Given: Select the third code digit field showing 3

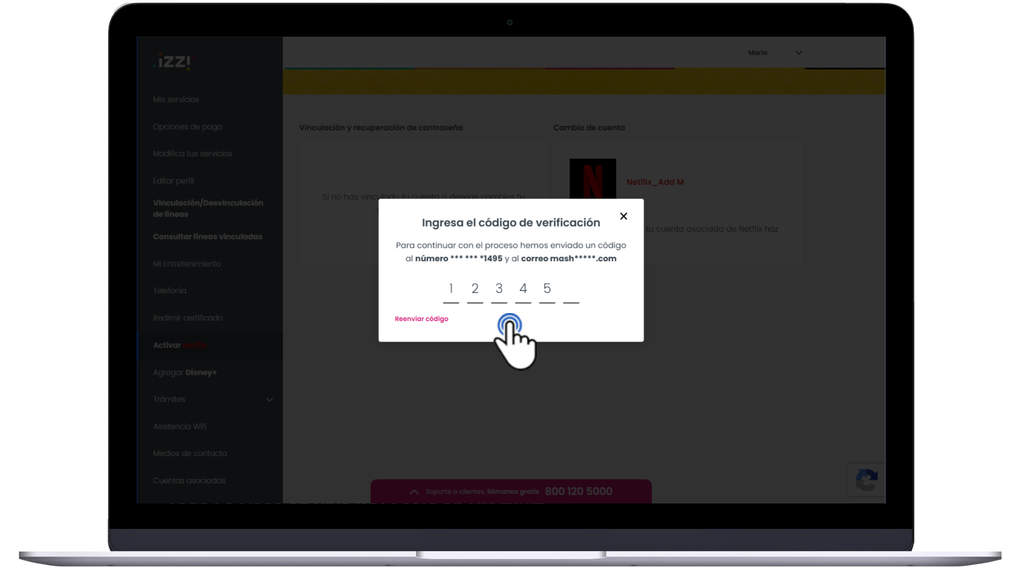Looking at the screenshot, I should (x=499, y=291).
